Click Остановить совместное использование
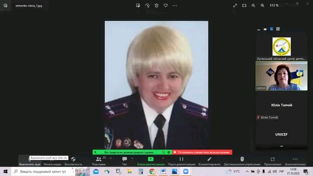The image size is (313, 176). click(202, 152)
